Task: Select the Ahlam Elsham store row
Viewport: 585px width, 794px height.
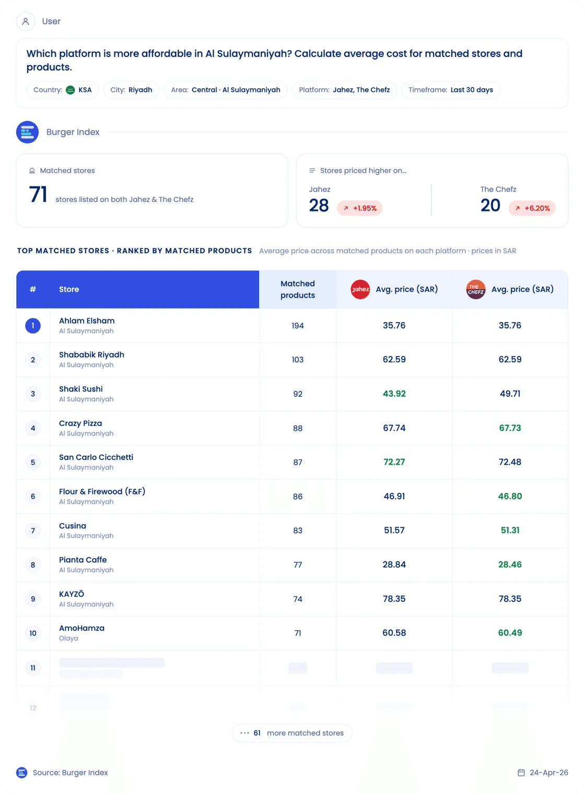Action: pyautogui.click(x=292, y=326)
